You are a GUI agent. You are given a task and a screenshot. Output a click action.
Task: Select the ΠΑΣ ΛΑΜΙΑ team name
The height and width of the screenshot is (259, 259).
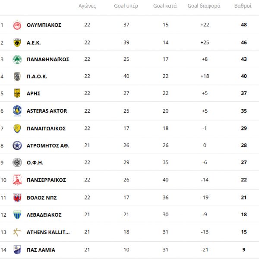click(x=41, y=250)
